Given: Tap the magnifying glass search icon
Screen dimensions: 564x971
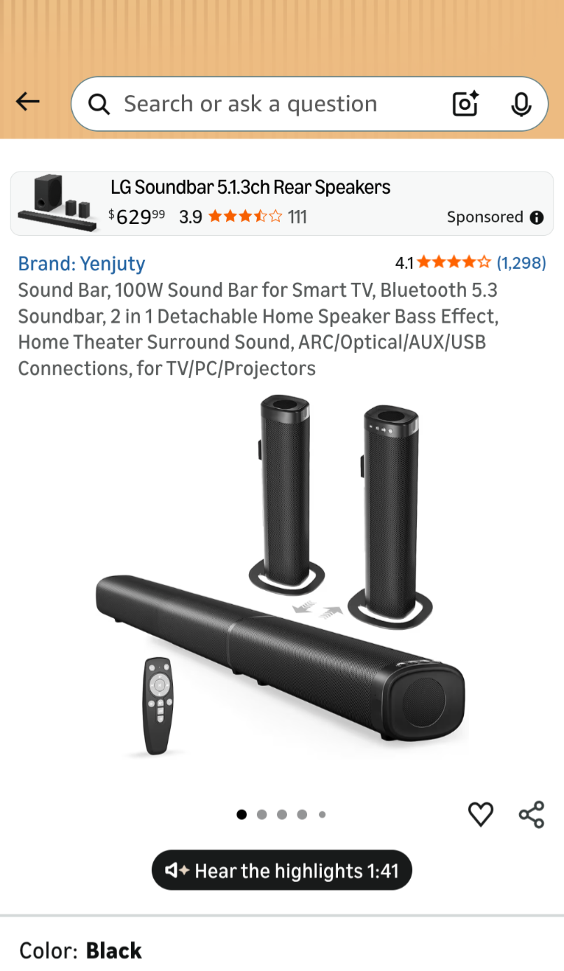Looking at the screenshot, I should [x=99, y=104].
